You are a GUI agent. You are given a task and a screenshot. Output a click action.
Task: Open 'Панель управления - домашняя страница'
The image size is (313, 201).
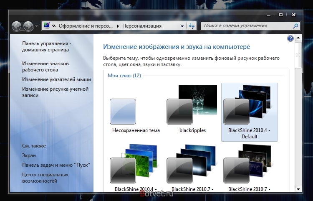pos(46,46)
